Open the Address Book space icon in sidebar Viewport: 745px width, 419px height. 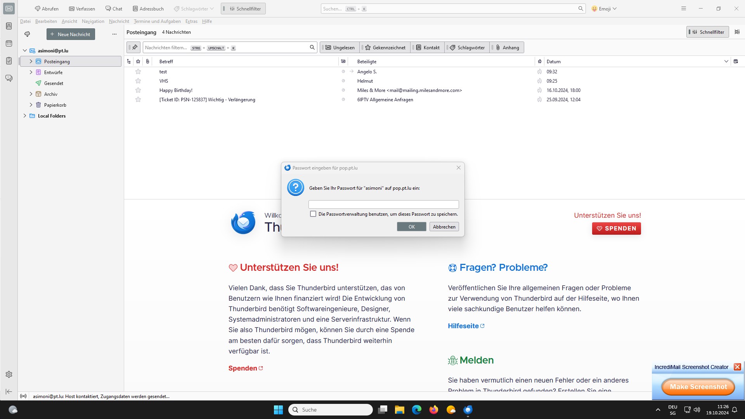(x=9, y=26)
